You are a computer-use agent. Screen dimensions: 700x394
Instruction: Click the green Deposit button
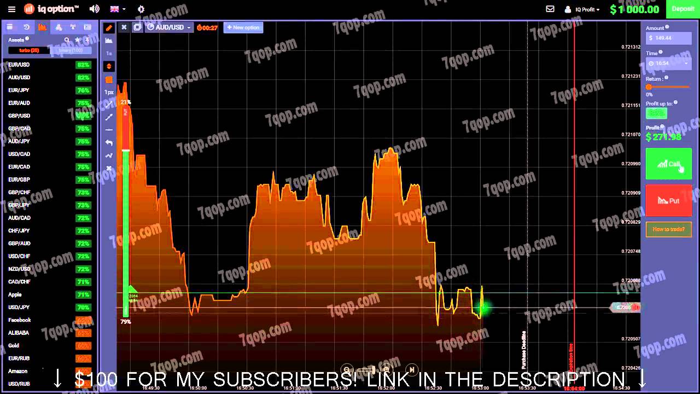point(682,9)
